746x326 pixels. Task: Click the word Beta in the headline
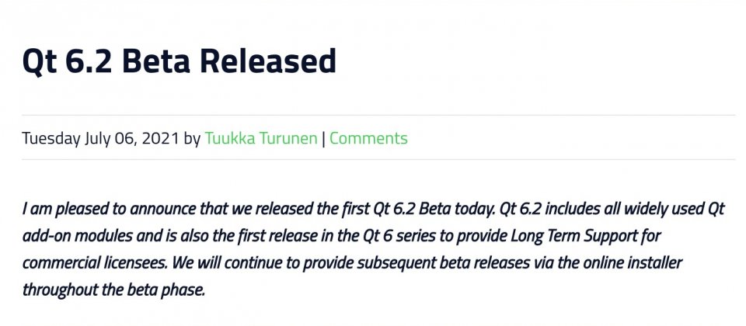155,61
